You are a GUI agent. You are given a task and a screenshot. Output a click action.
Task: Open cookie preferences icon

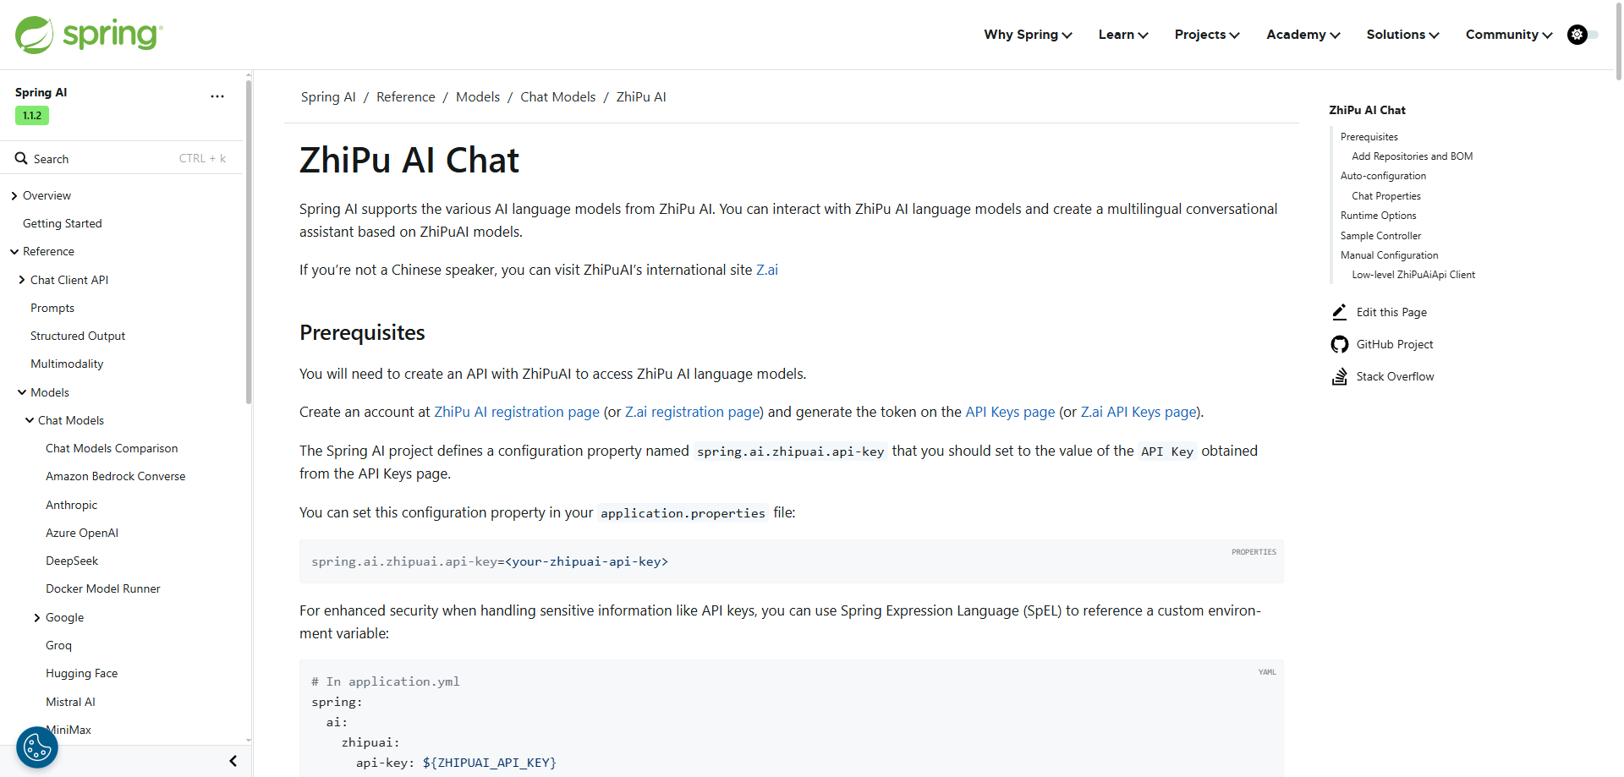[37, 747]
